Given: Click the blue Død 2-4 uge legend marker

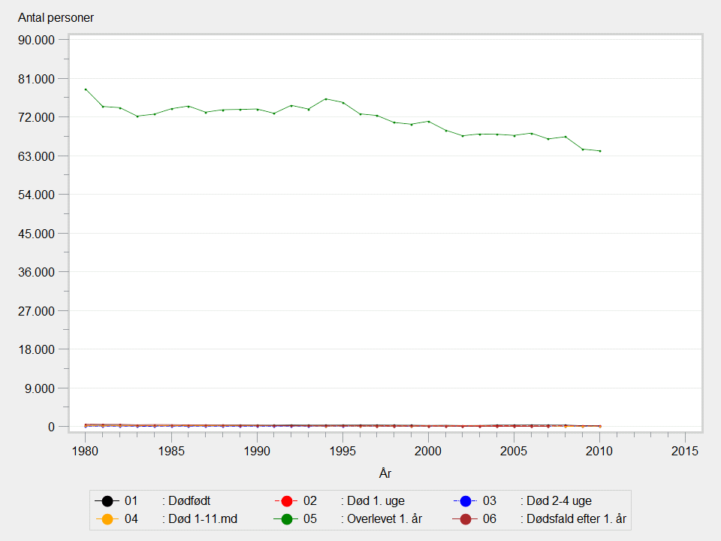Looking at the screenshot, I should tap(465, 501).
